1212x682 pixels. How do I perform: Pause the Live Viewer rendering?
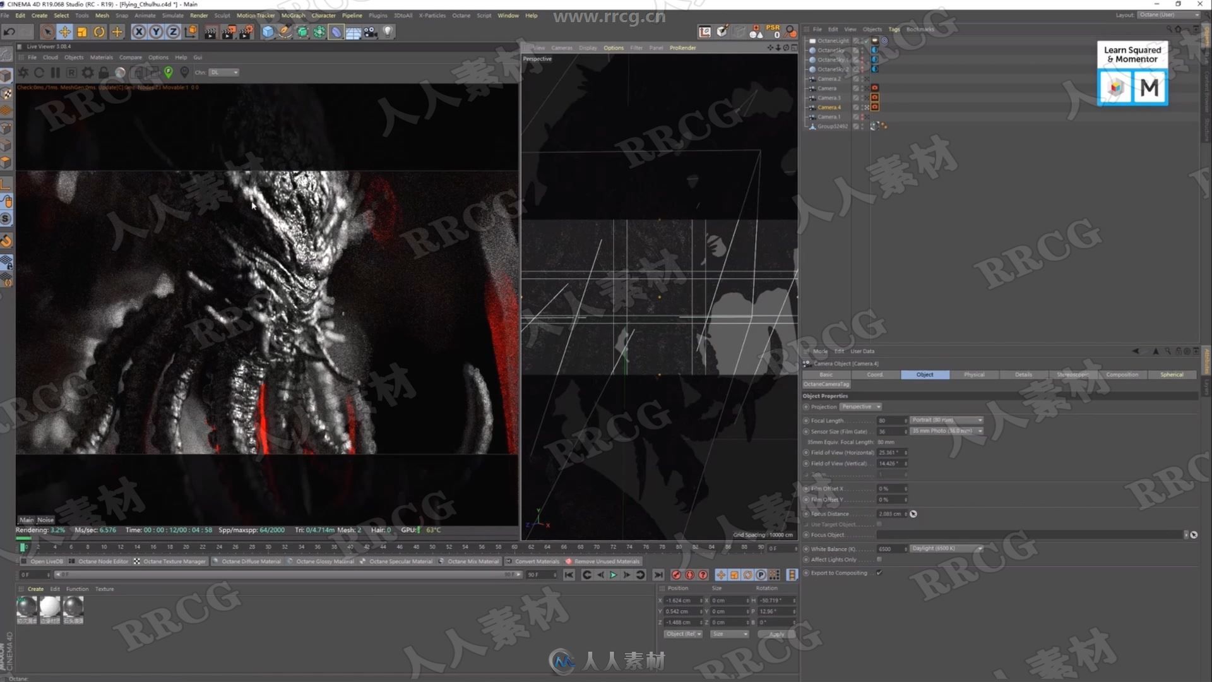tap(56, 73)
